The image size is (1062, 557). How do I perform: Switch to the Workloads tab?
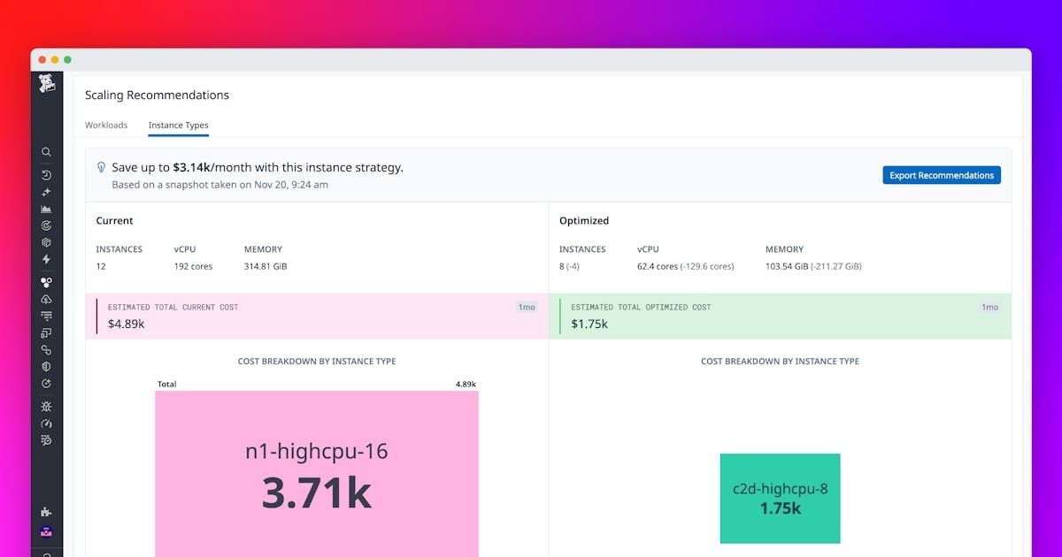coord(106,125)
